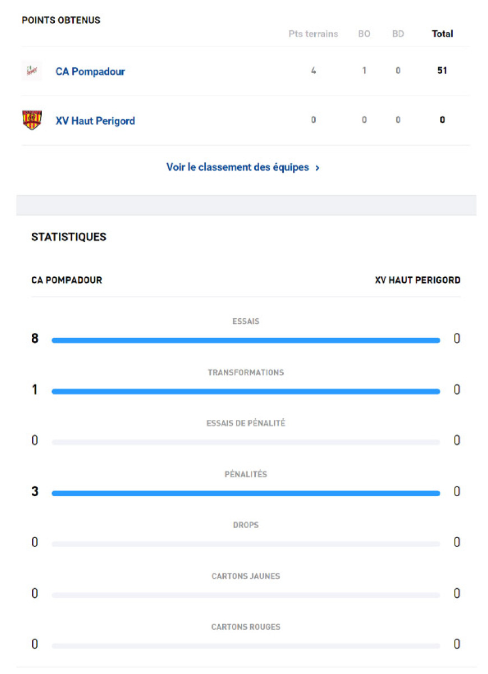Click the chevron after 'Voir le classement des équipes'
488x674 pixels.
click(317, 168)
